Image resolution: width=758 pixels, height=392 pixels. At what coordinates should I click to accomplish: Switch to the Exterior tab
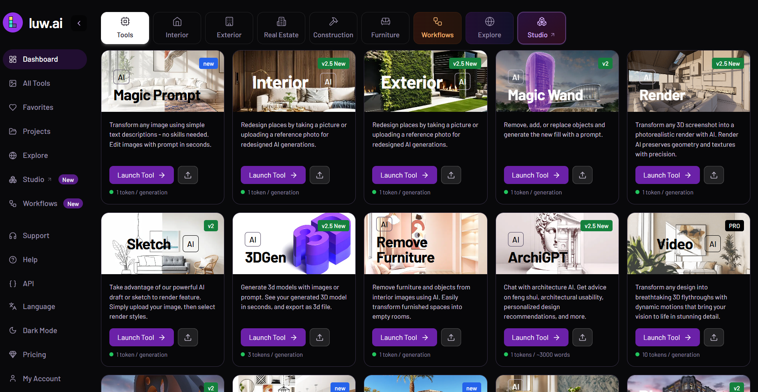[229, 28]
